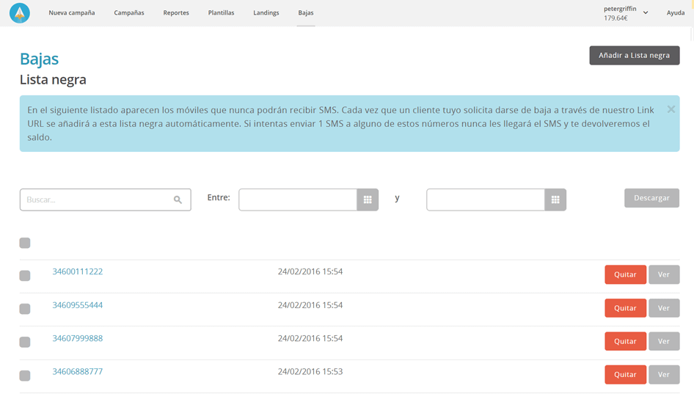View details of 34606888777 via Ver

[663, 374]
